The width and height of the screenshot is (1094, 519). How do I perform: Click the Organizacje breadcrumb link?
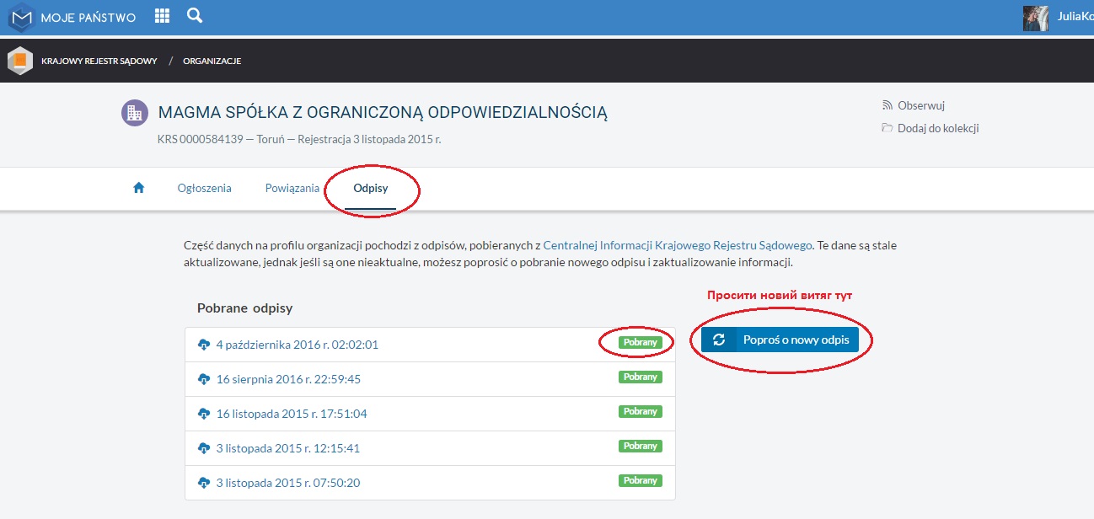click(212, 61)
